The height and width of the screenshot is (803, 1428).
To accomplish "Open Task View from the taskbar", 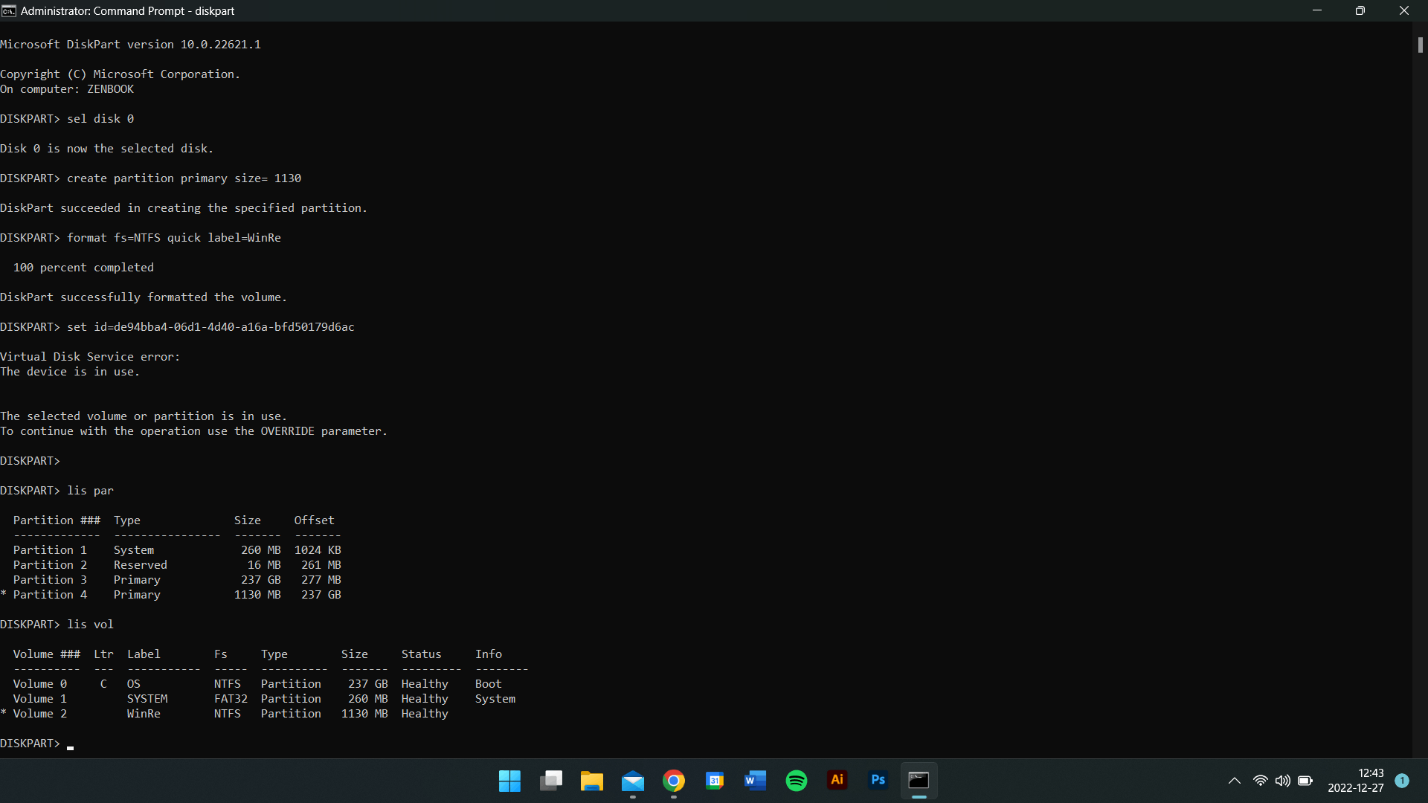I will (551, 781).
